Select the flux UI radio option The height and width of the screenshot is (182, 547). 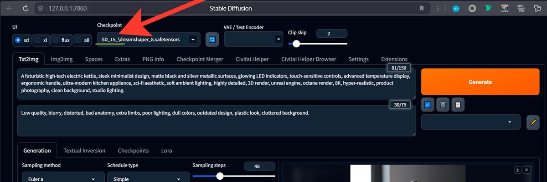[x=62, y=40]
